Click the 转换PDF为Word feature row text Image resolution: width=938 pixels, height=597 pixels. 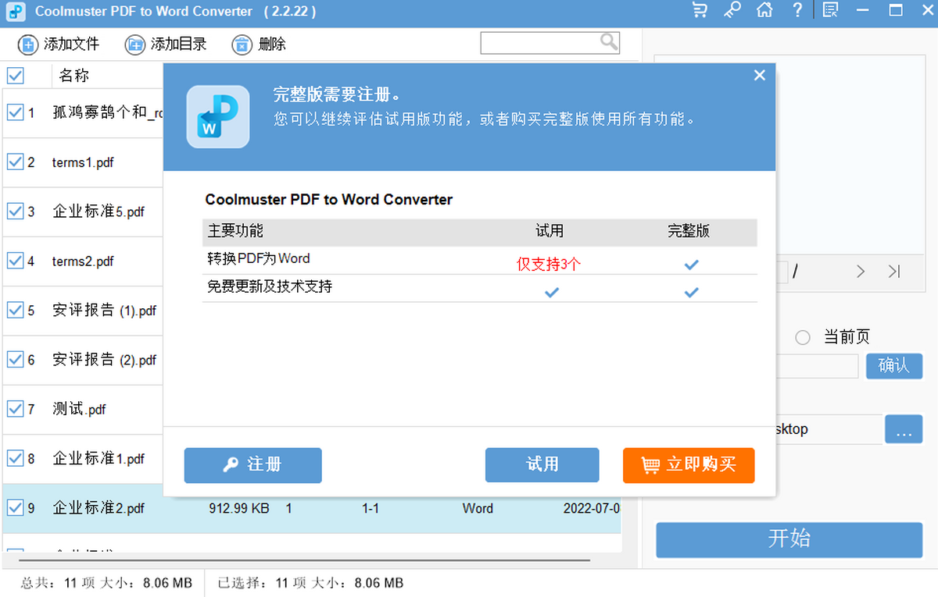259,258
